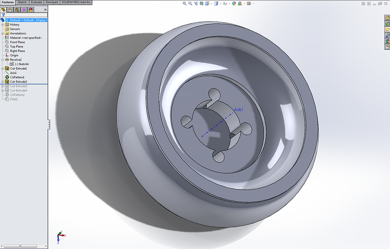The image size is (390, 249).
Task: Open File Explorer task pane tab
Action: tap(387, 29)
